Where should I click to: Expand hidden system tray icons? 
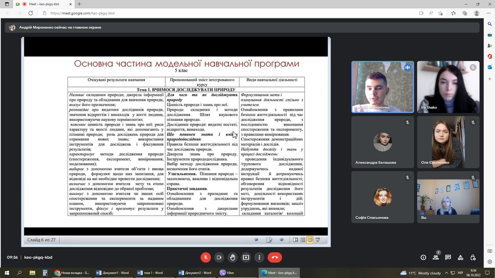point(447,273)
